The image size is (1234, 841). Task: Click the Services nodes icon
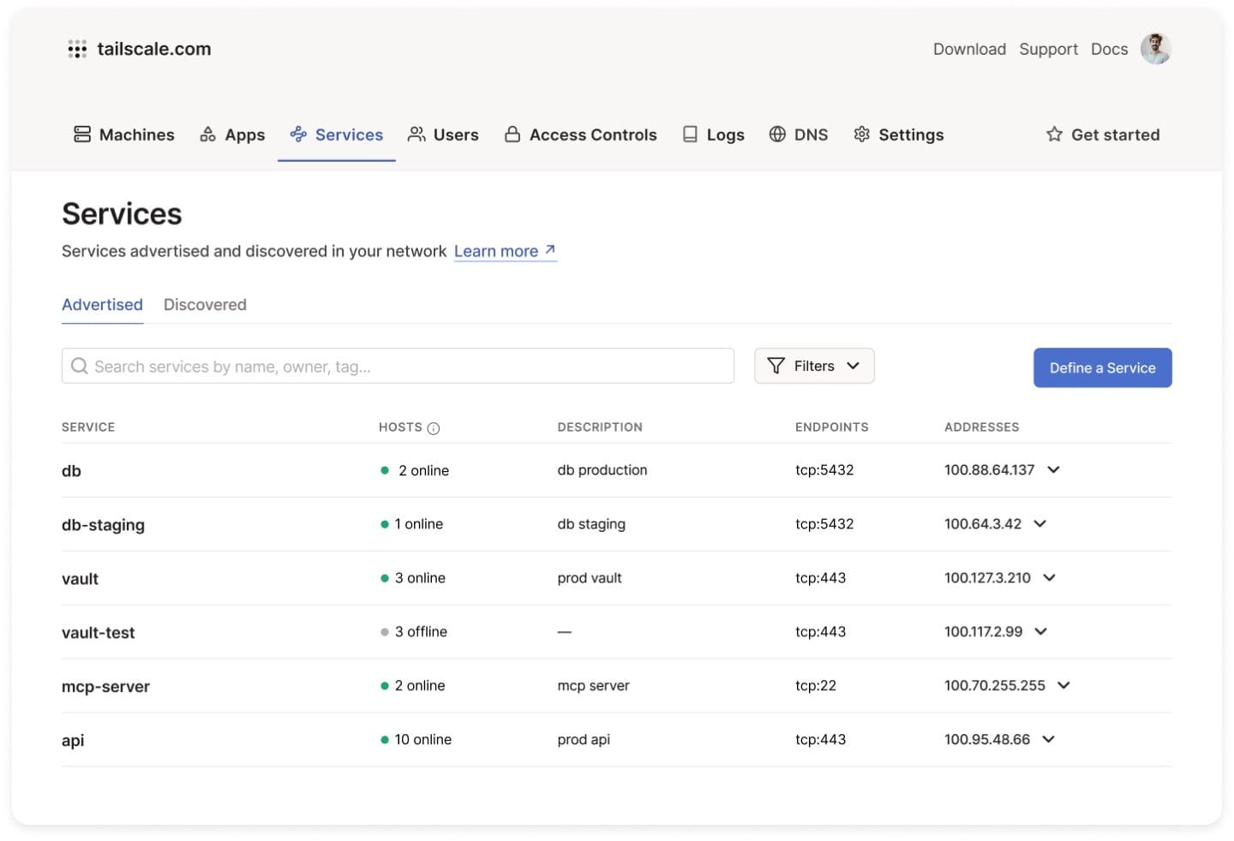[x=298, y=134]
